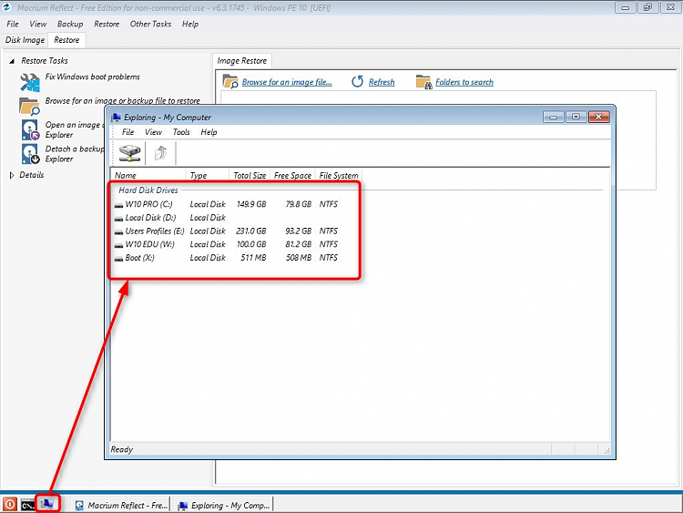
Task: Click the folder icon beside Browse for an image file
Action: click(x=230, y=81)
